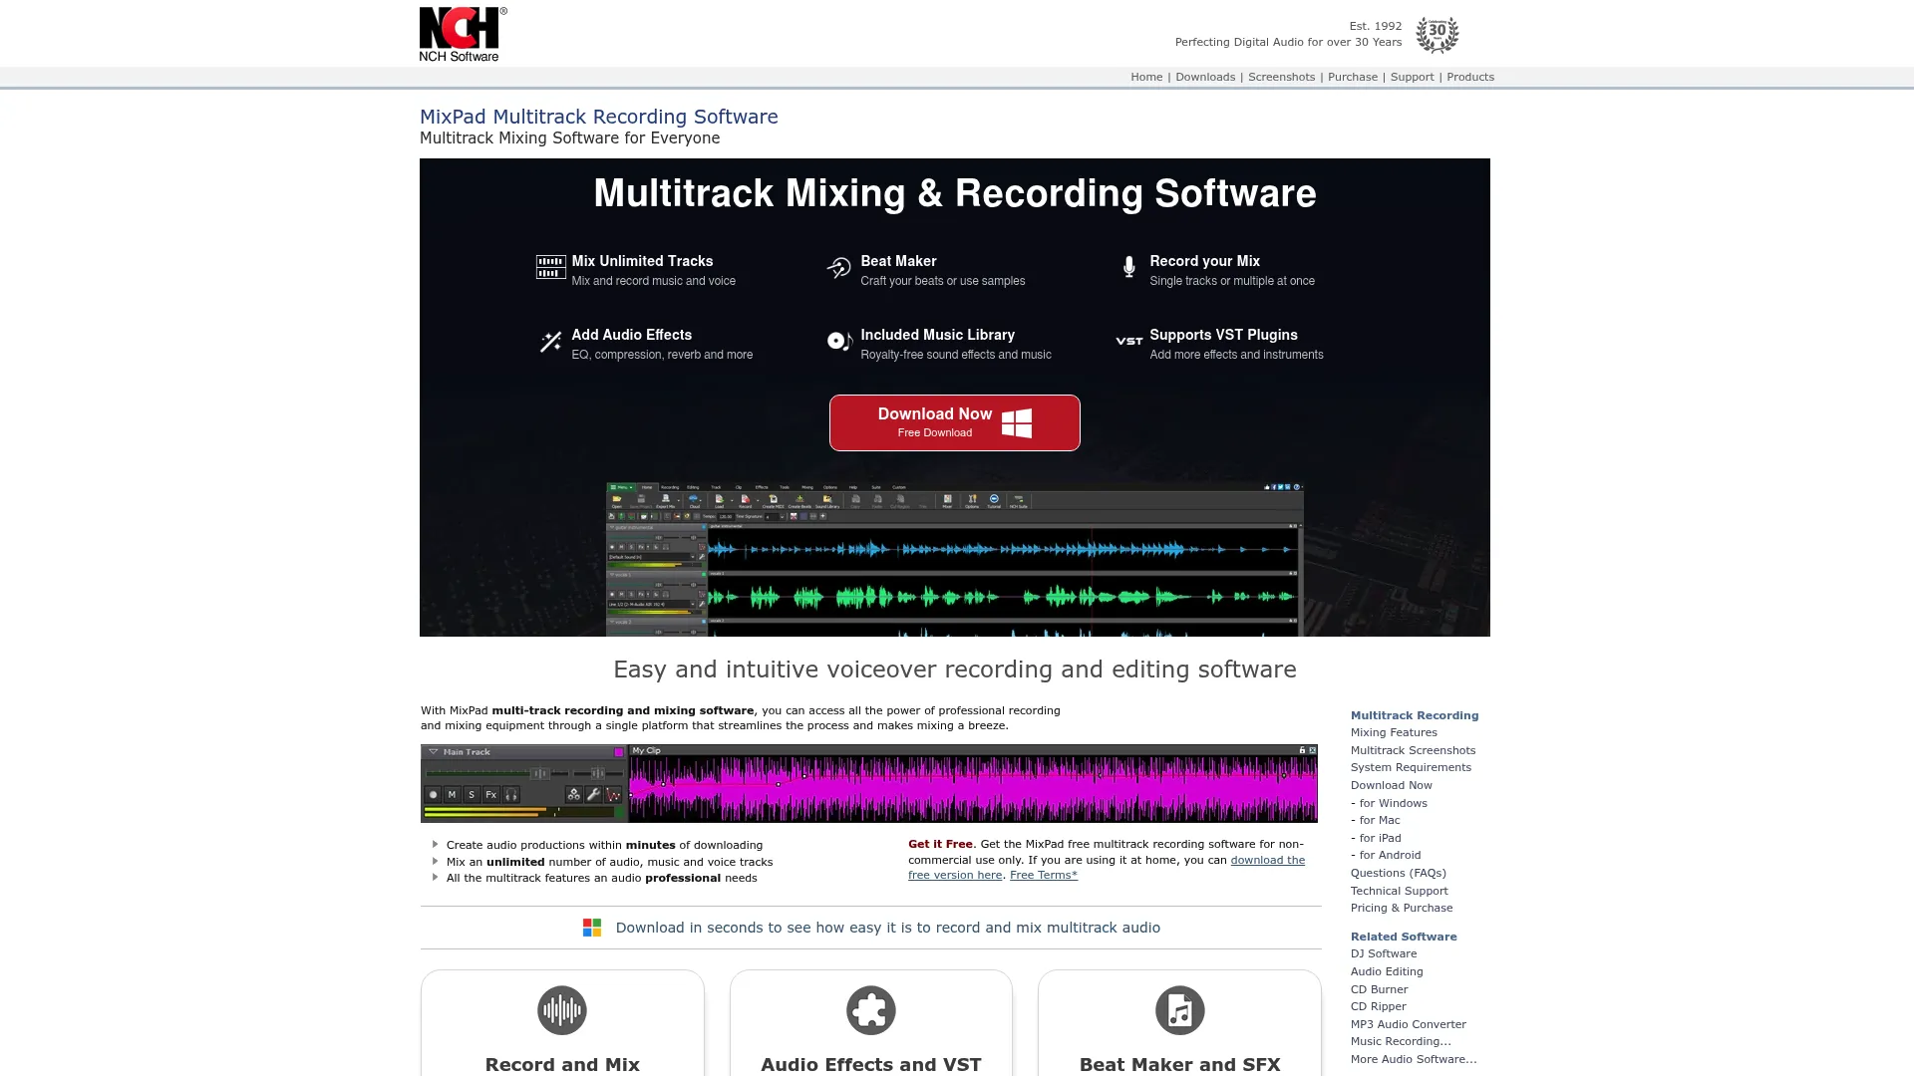This screenshot has height=1076, width=1914.
Task: Click the Sound Library icon in hero screenshot toolbar
Action: coord(827,500)
